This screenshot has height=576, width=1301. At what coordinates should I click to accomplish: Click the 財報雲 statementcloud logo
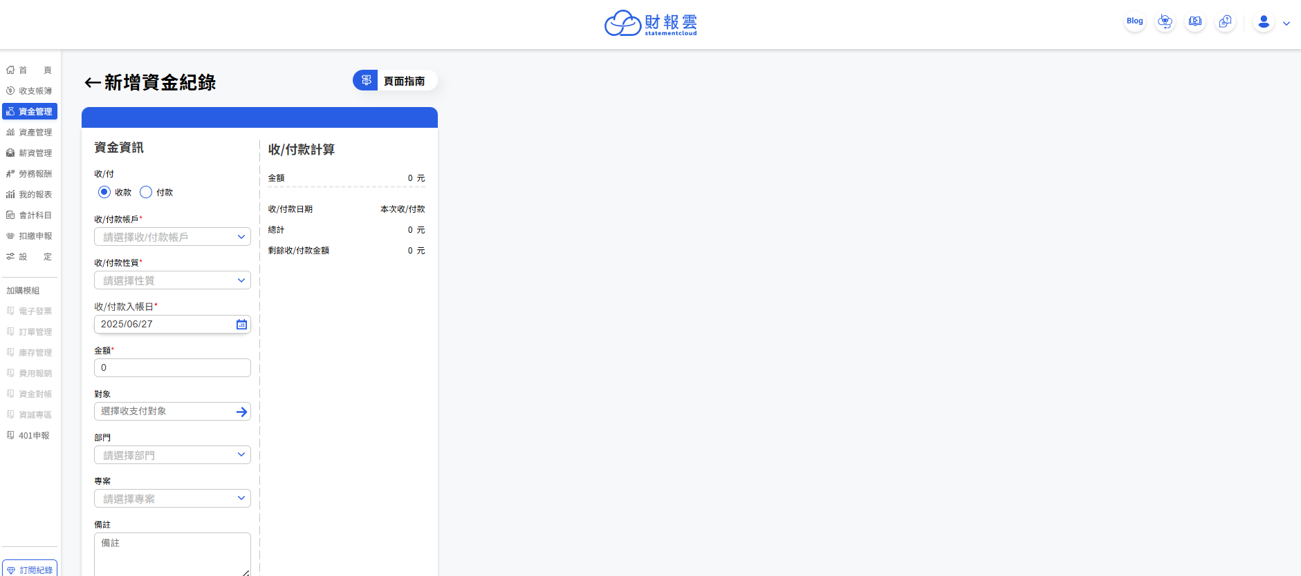click(x=651, y=23)
